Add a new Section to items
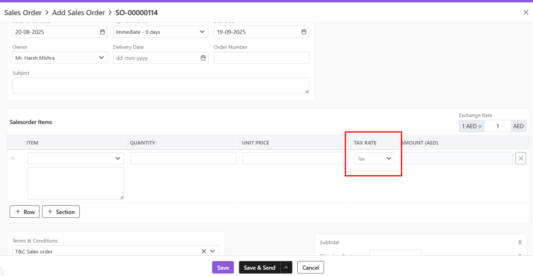Image resolution: width=533 pixels, height=276 pixels. tap(61, 212)
